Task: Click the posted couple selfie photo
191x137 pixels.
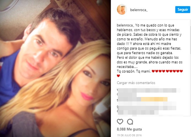Action: (x=55, y=68)
